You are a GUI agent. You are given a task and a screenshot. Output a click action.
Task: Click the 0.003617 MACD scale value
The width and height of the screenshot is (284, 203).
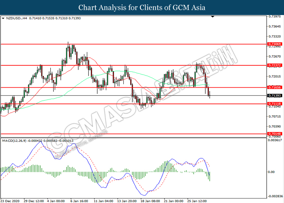[274, 140]
